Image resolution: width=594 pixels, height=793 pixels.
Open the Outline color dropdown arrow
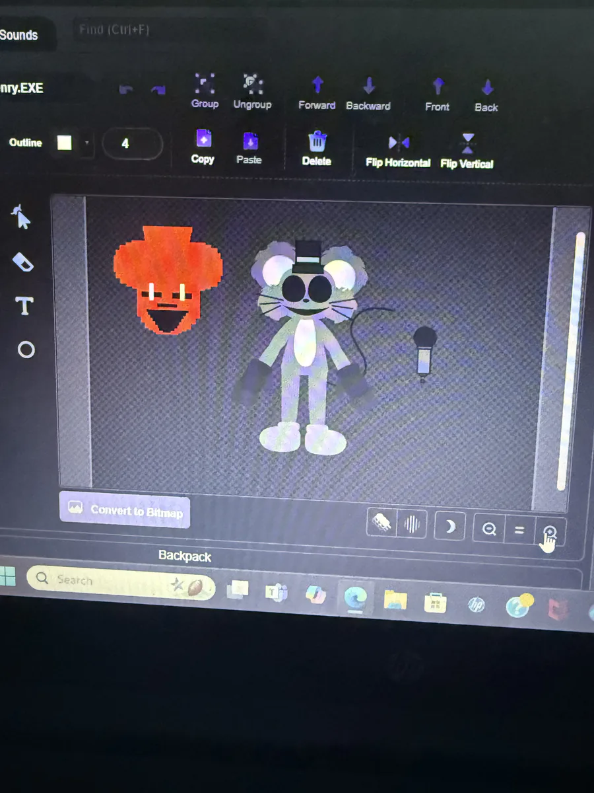click(x=86, y=143)
